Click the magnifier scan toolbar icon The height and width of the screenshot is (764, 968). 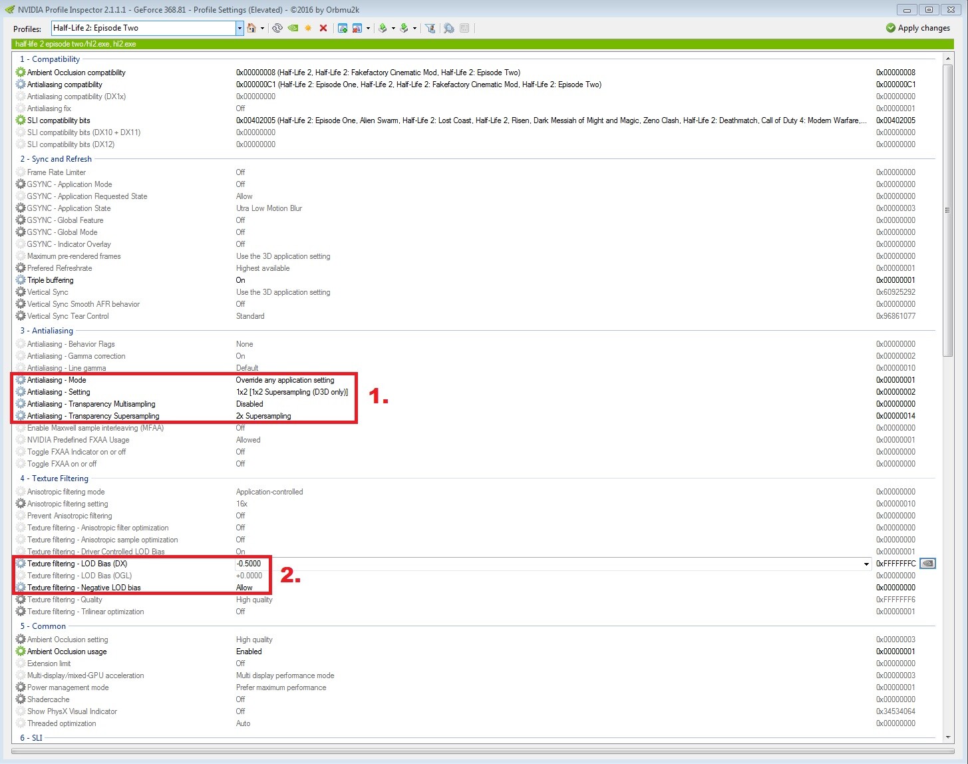449,28
